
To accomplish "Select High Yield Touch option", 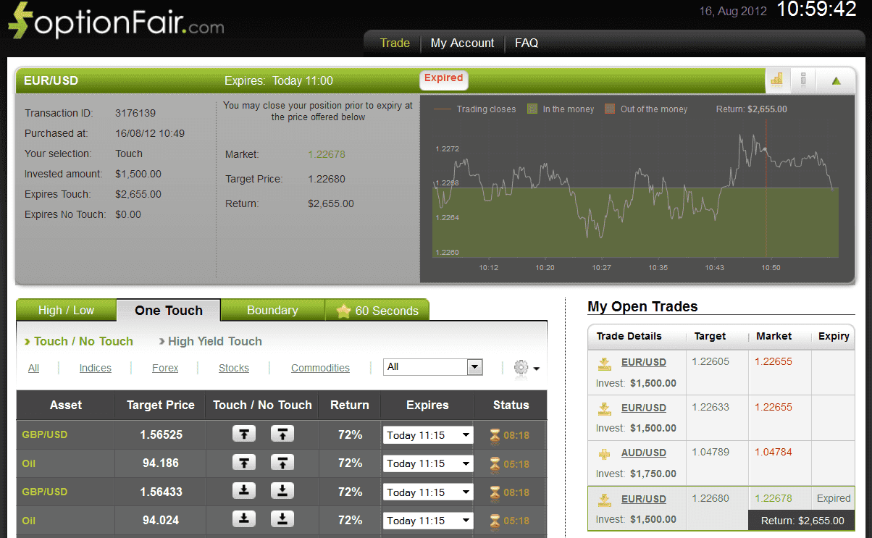I will pos(214,341).
